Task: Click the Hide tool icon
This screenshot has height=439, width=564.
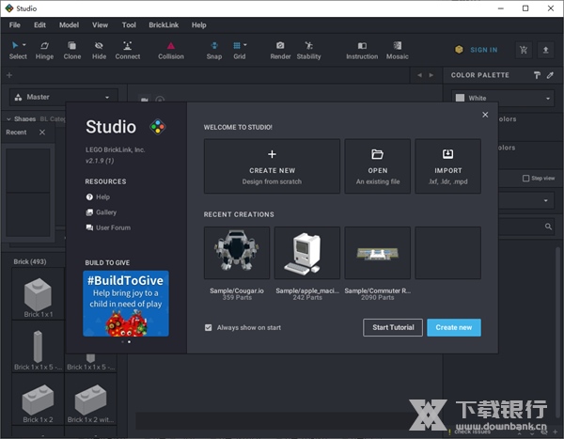Action: coord(99,46)
